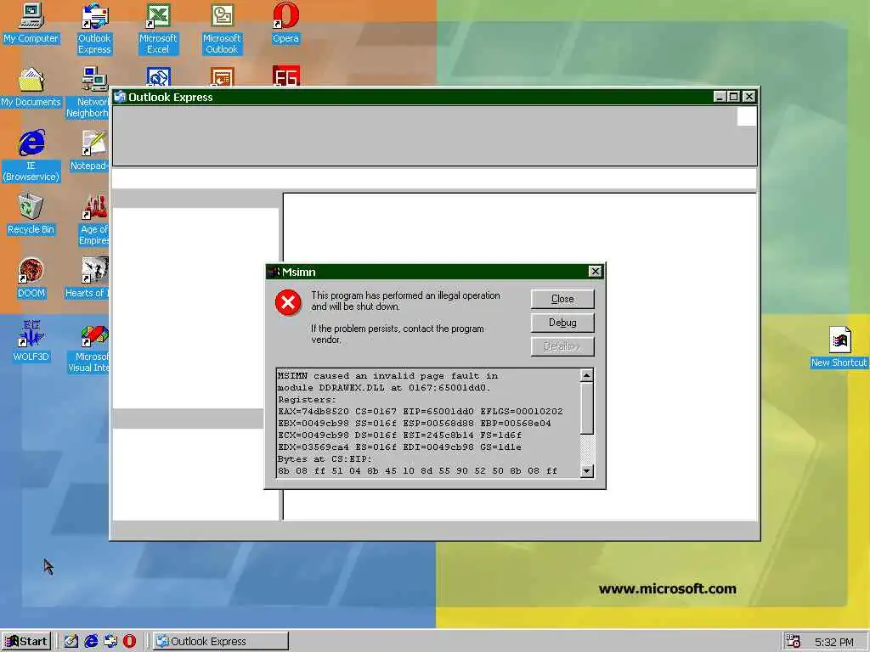Click the Msimn dialog title bar

(x=434, y=272)
